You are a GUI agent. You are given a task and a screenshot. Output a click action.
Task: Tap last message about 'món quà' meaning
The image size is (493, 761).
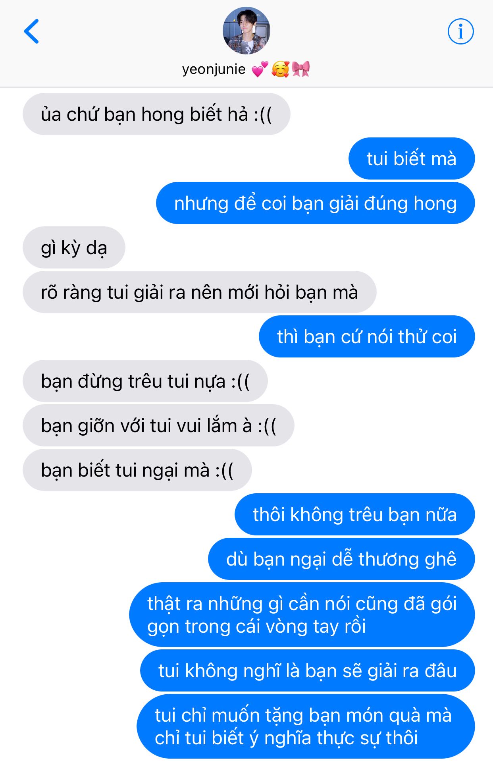click(306, 726)
